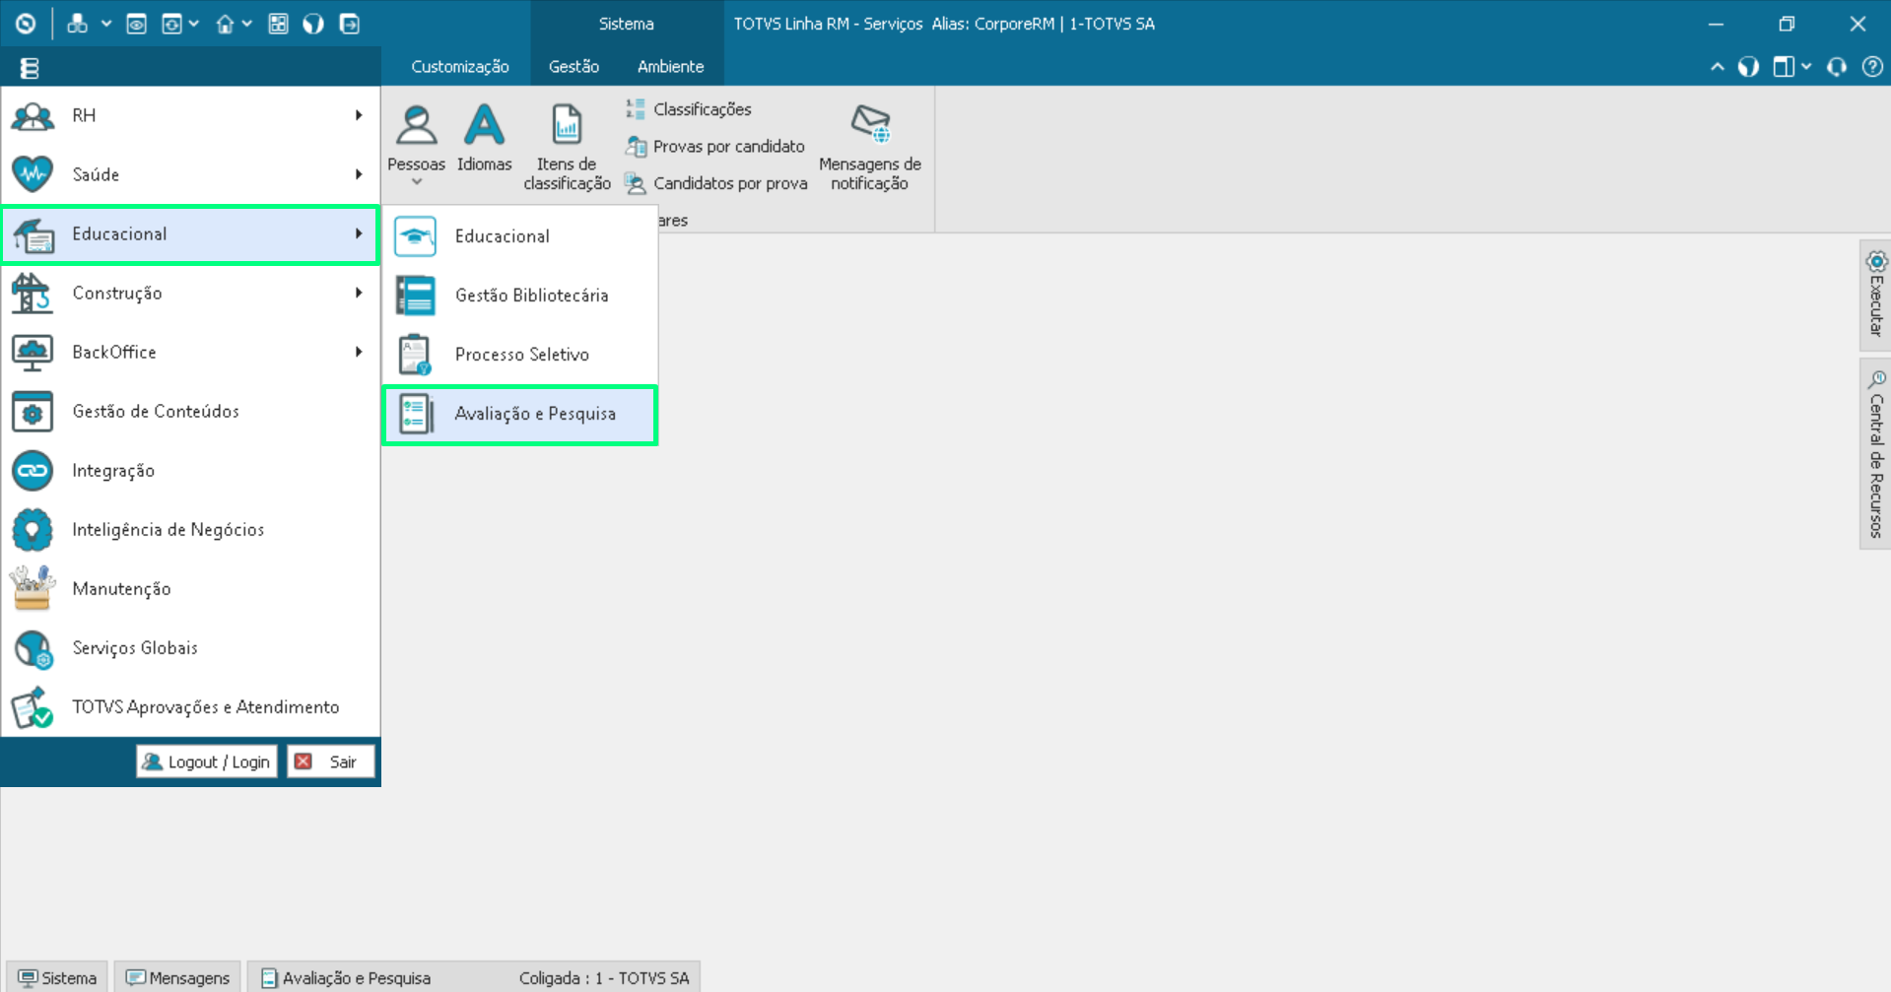Click the Integração link icon
The width and height of the screenshot is (1891, 992).
33,471
